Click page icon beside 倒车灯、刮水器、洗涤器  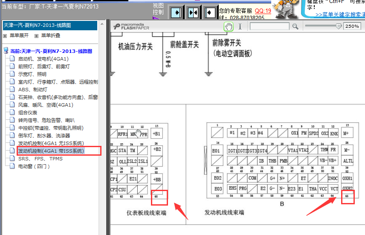(12, 136)
